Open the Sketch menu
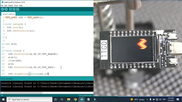Image resolution: width=182 pixels, height=102 pixels. click(11, 6)
